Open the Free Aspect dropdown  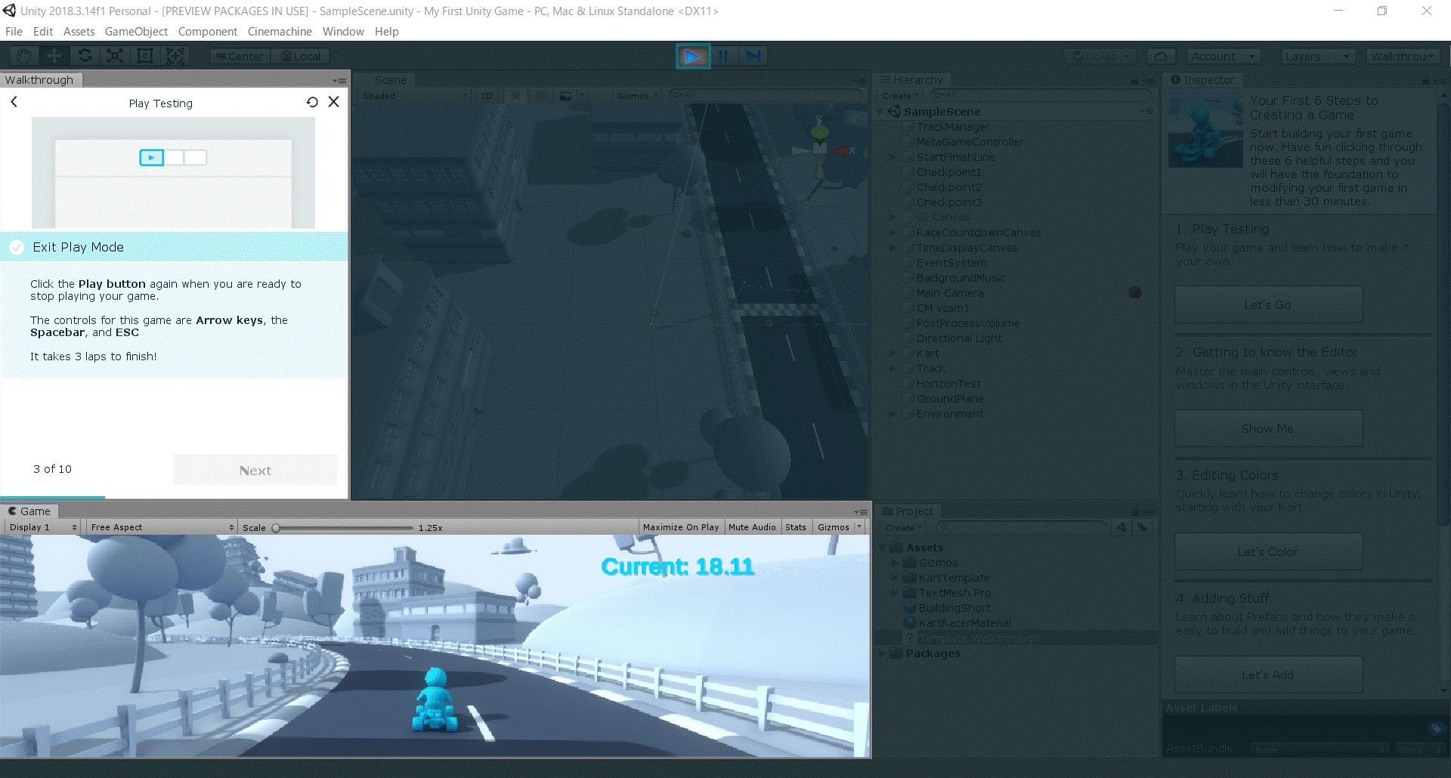pyautogui.click(x=162, y=527)
